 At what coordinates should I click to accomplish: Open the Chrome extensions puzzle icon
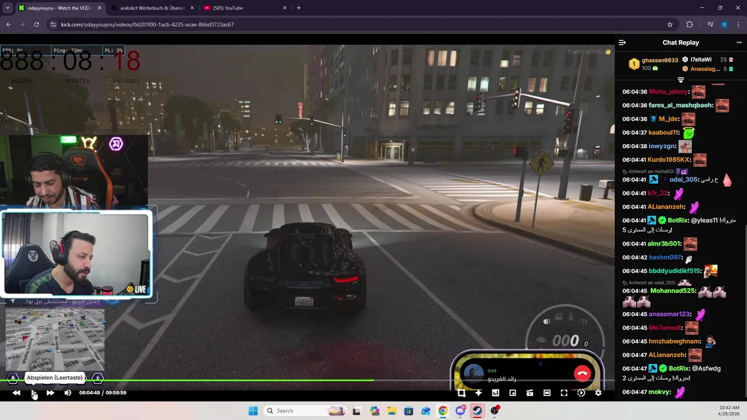(690, 24)
